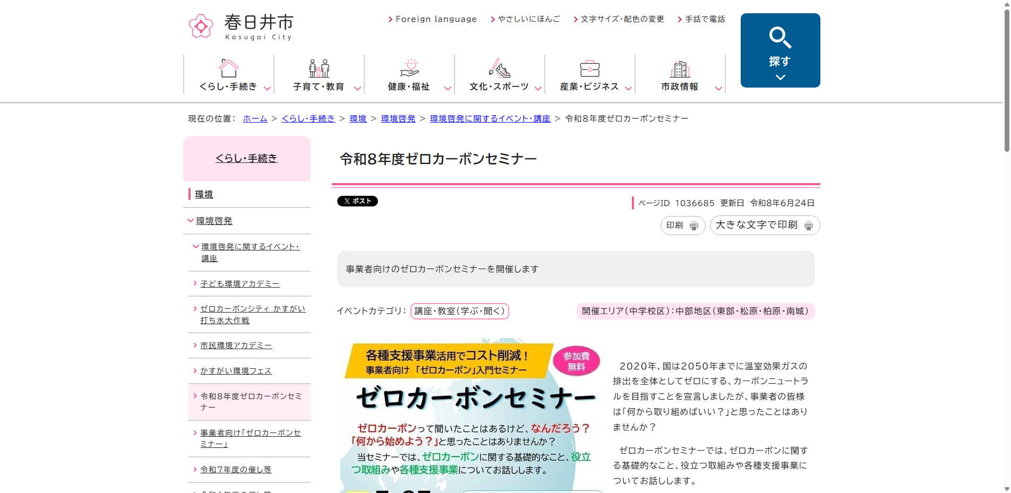
Task: Click the family icon above 子育て・教育
Action: click(x=319, y=68)
